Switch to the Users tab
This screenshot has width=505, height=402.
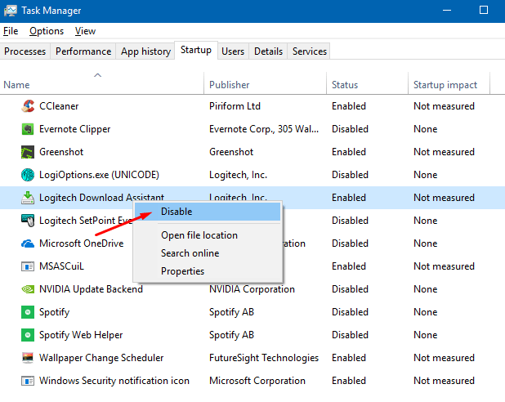233,51
